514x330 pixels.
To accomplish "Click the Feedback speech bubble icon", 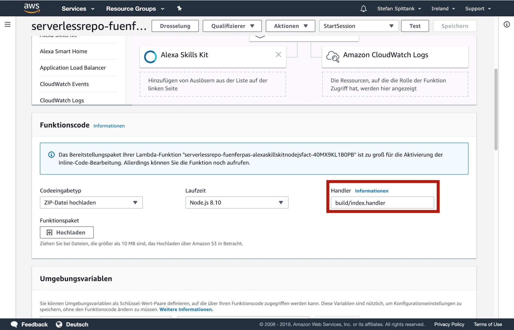I will pyautogui.click(x=14, y=324).
